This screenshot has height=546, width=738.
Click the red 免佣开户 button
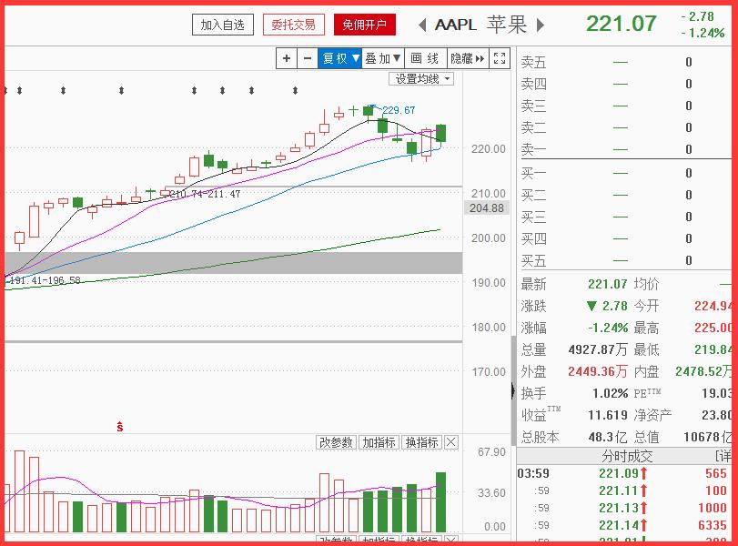pos(363,25)
